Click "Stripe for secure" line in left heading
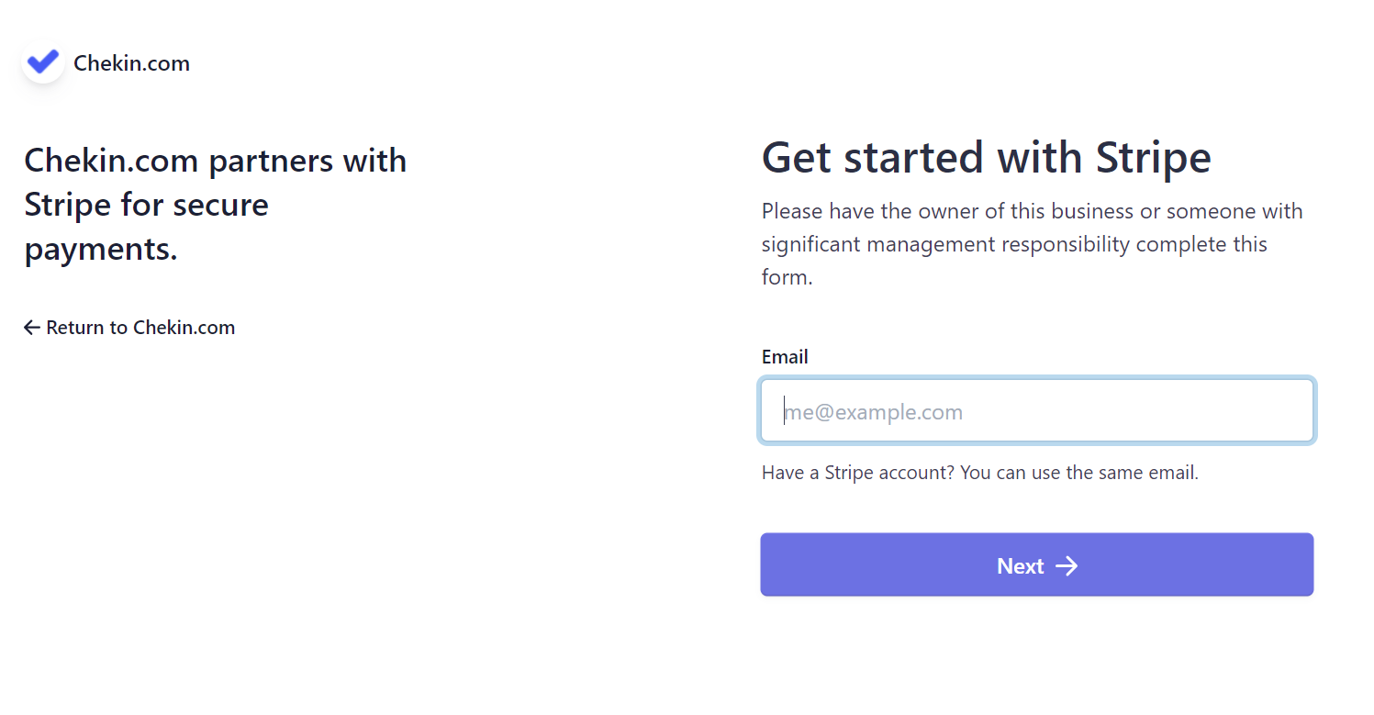The image size is (1374, 715). (x=146, y=204)
